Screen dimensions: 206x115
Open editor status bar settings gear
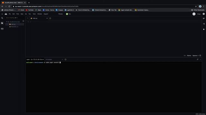pos(200,56)
